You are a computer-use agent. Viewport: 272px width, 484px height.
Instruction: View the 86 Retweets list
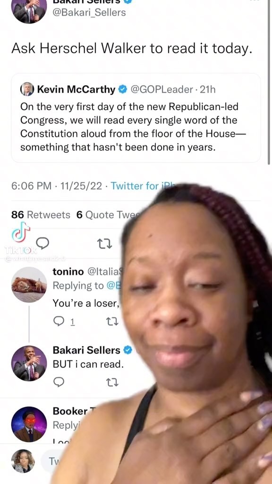(41, 215)
